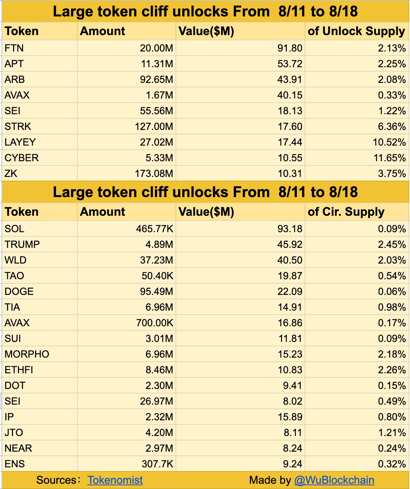Select the TRUMP token row label
Viewport: 410px width, 489px height.
40,244
